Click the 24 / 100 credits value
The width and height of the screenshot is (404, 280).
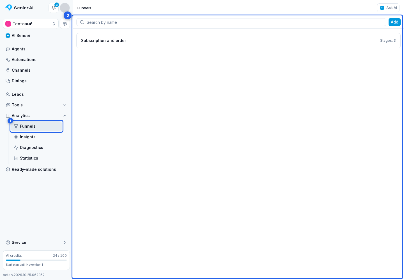[x=60, y=256]
